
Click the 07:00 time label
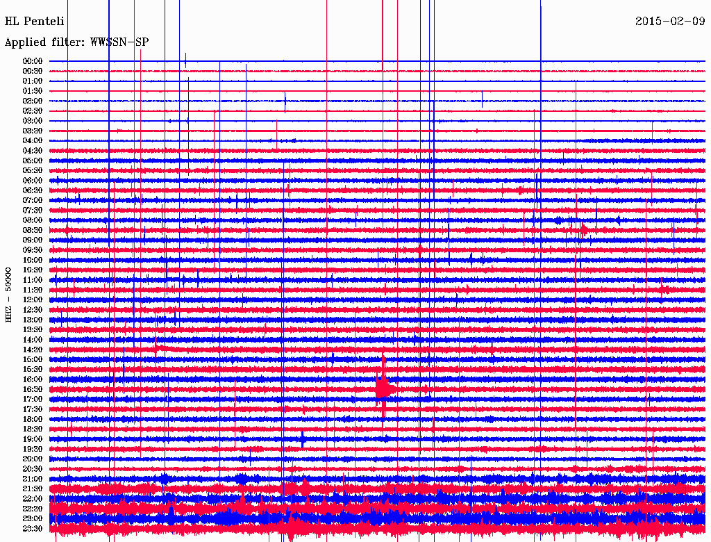[x=32, y=201]
